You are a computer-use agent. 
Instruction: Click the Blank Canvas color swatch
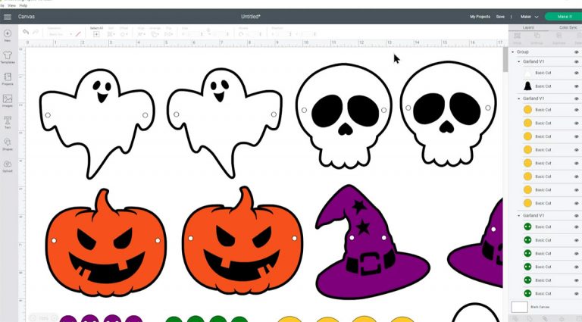(519, 307)
